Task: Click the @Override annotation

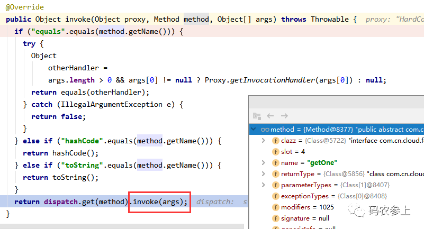Action: click(x=25, y=7)
